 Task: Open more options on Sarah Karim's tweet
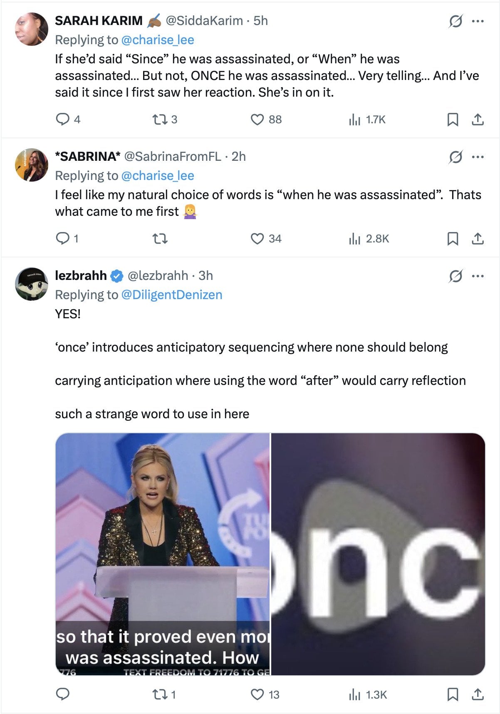478,20
